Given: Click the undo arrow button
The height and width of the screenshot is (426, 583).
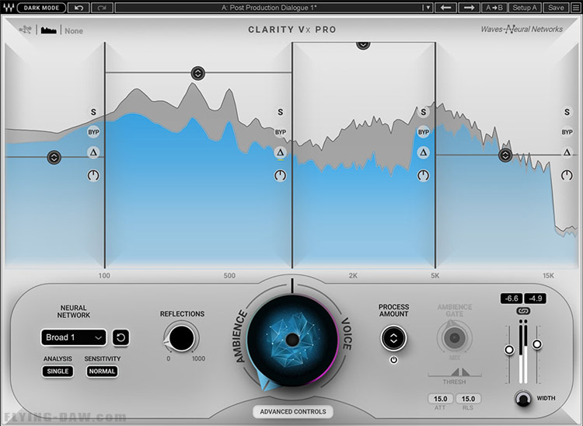Looking at the screenshot, I should tap(79, 8).
